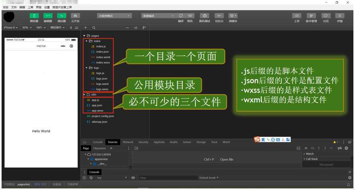Open the Default levels dropdown
This screenshot has width=355, height=190.
click(209, 178)
